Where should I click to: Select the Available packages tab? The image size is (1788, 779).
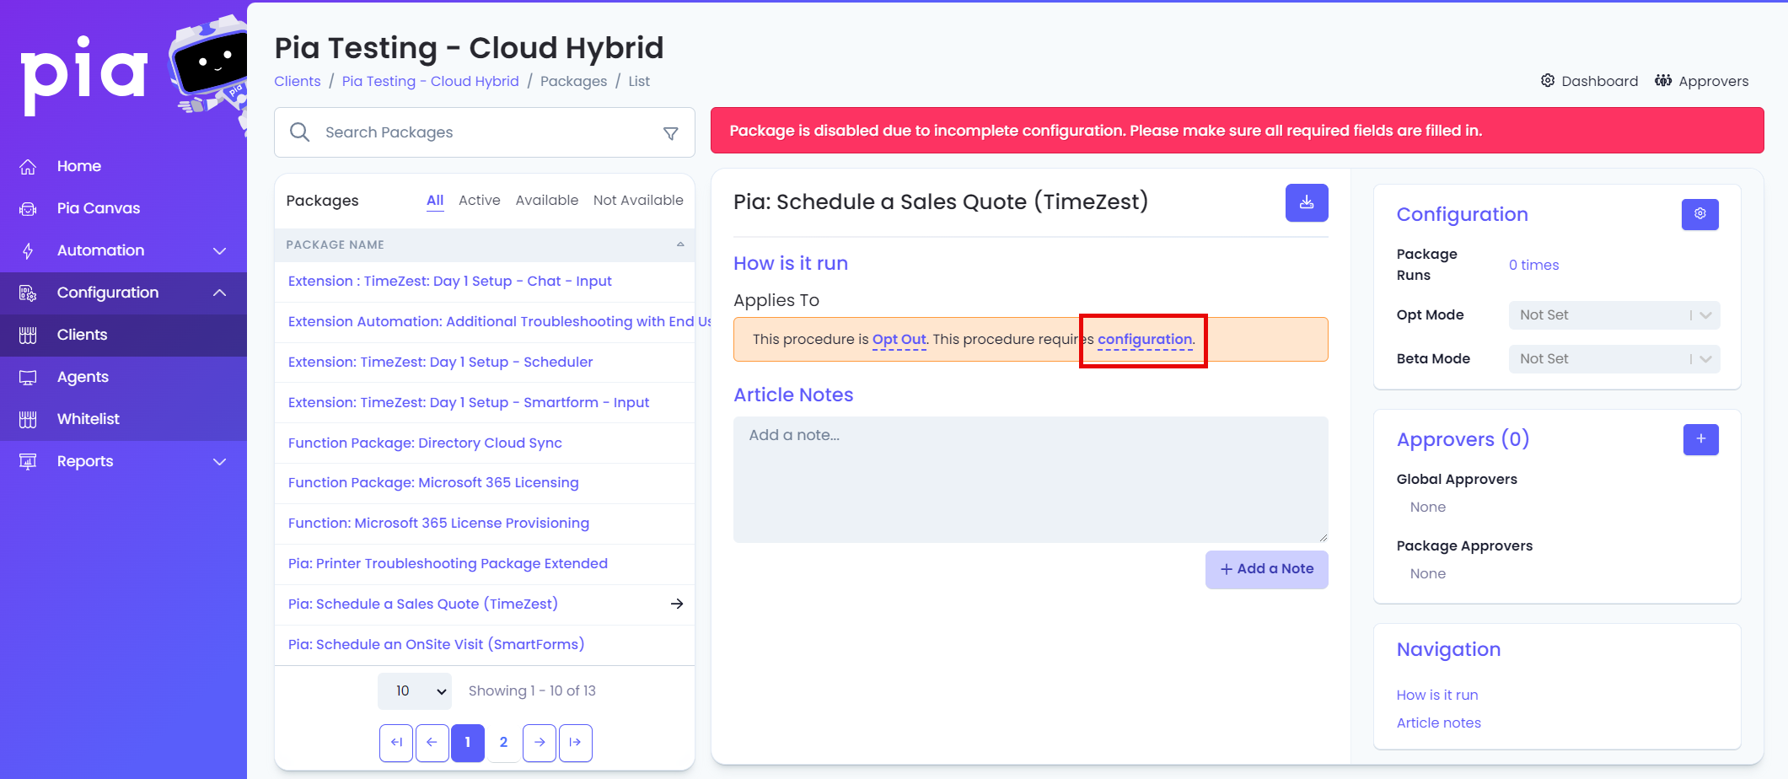click(x=547, y=201)
